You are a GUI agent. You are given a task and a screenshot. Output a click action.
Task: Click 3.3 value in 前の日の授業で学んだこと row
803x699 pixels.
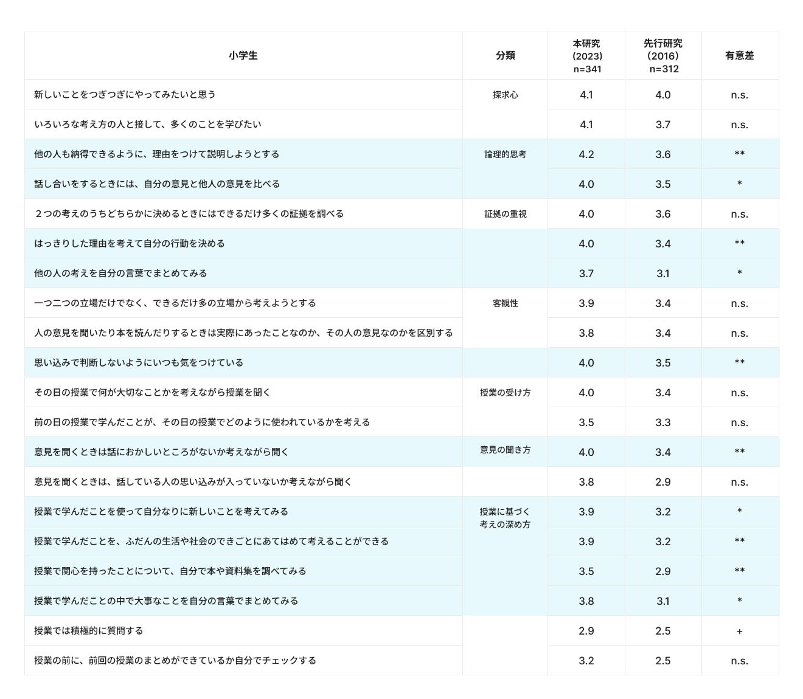663,422
